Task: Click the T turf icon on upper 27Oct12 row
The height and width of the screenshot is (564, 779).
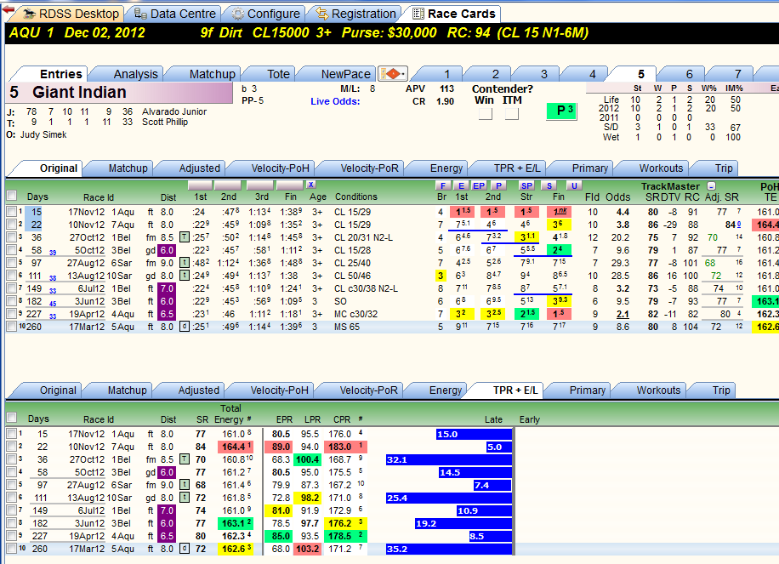Action: coord(184,237)
